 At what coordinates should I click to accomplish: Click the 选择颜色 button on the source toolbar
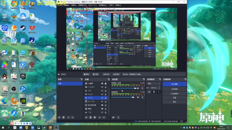click(116, 74)
